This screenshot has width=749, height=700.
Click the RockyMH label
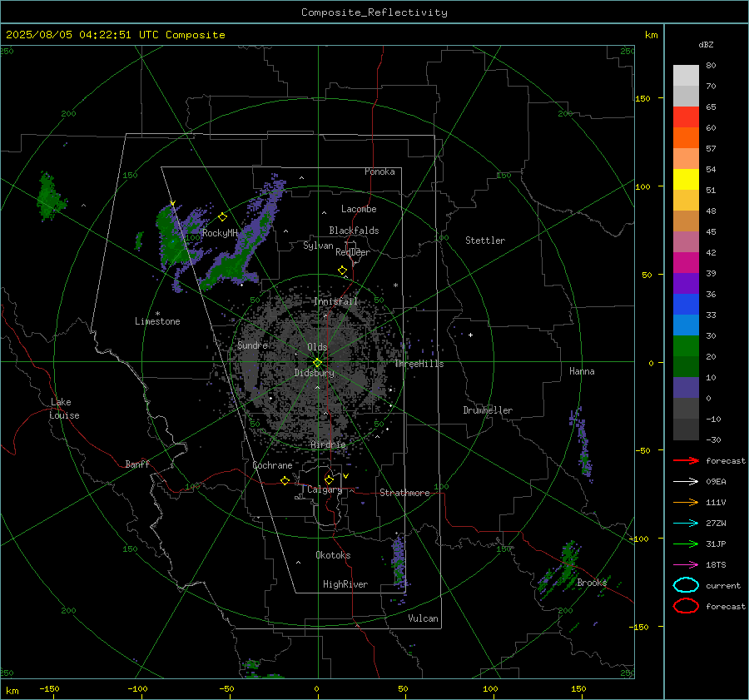click(220, 233)
